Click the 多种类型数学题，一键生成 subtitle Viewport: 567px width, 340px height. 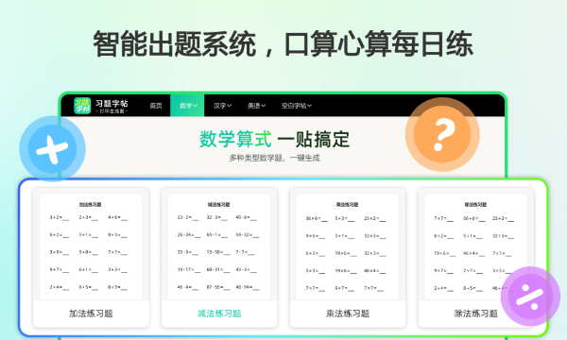(274, 158)
